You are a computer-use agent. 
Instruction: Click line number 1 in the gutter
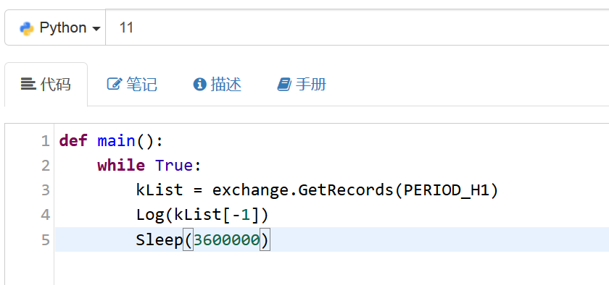pyautogui.click(x=45, y=141)
